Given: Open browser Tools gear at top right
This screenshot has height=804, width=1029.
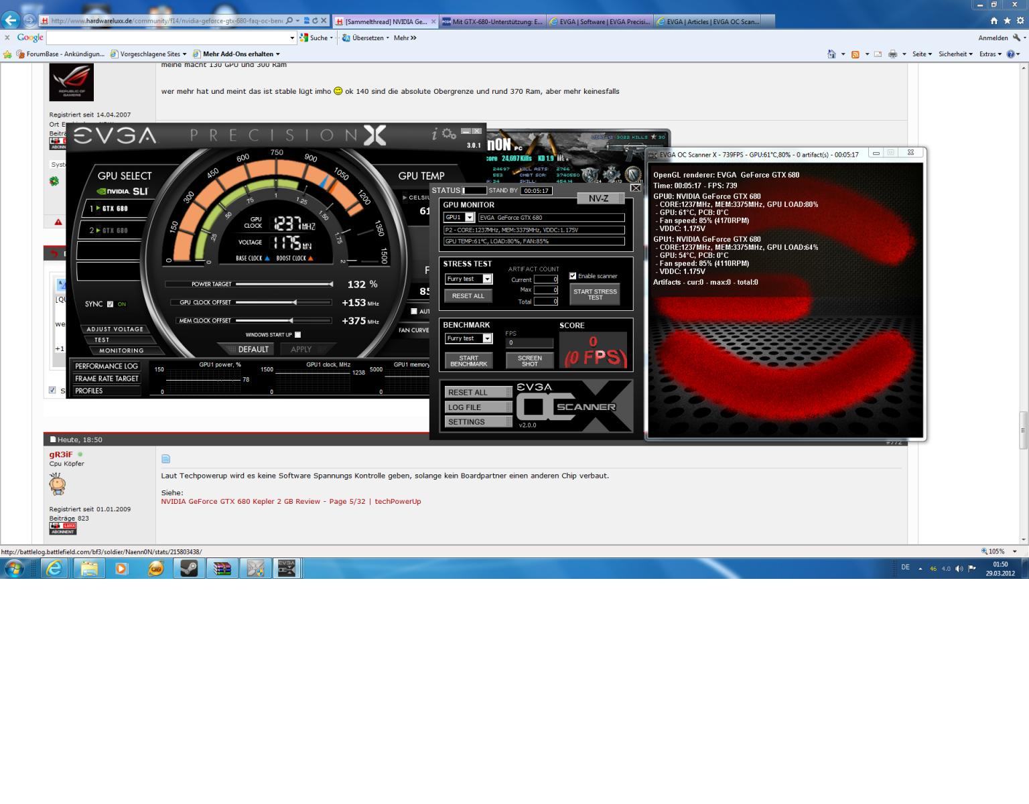Looking at the screenshot, I should tap(1020, 21).
